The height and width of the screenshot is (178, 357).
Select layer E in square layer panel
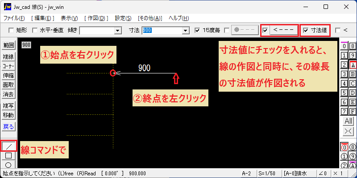[x=353, y=102]
